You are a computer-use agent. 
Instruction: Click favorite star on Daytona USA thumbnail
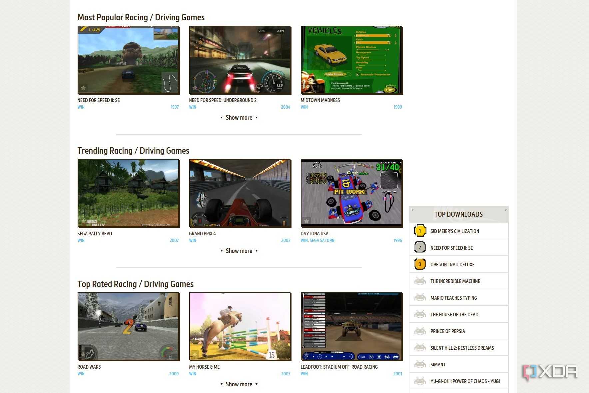306,221
